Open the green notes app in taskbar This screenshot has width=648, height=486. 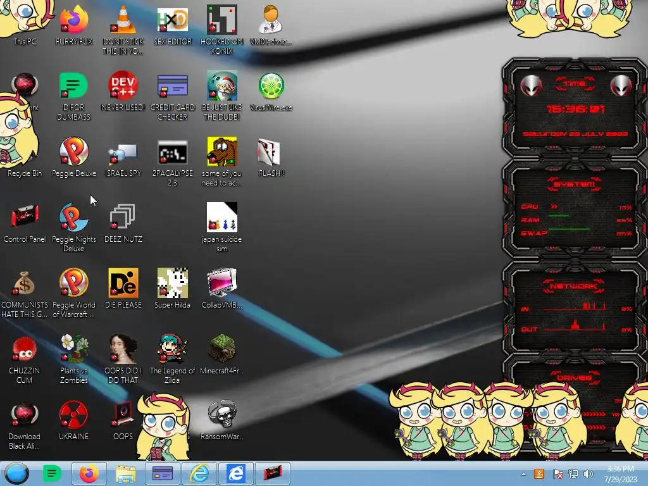pos(52,473)
